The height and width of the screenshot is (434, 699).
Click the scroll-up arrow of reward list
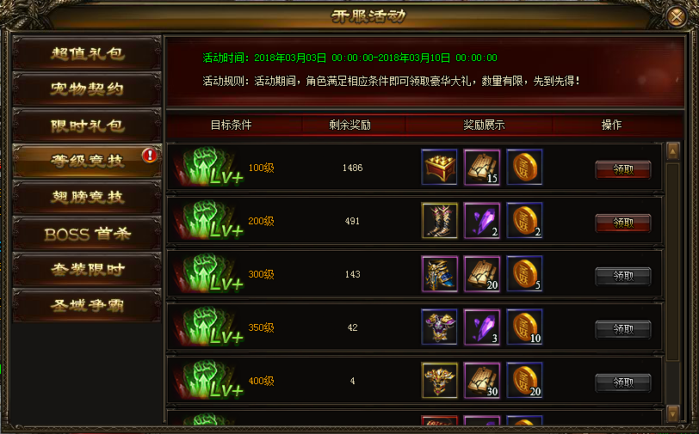point(672,152)
